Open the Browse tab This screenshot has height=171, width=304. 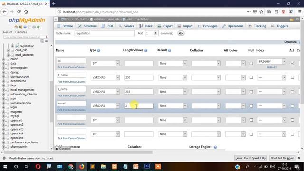pyautogui.click(x=65, y=26)
